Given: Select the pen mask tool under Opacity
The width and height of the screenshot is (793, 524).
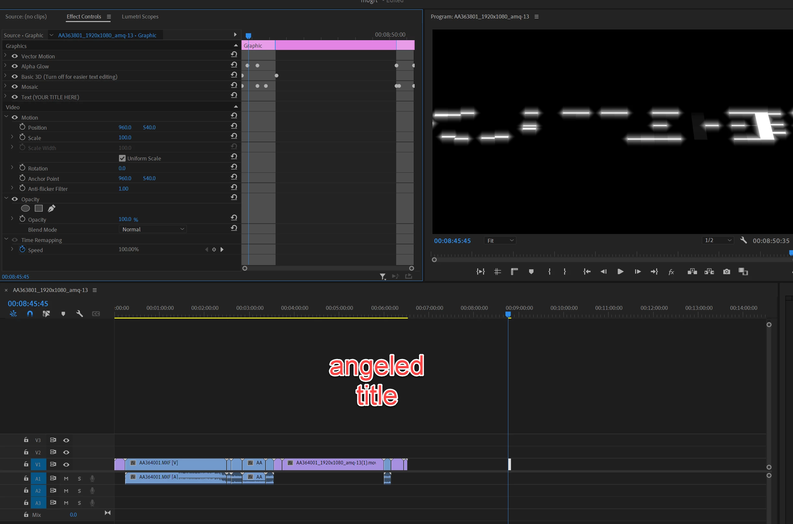Looking at the screenshot, I should (x=52, y=209).
